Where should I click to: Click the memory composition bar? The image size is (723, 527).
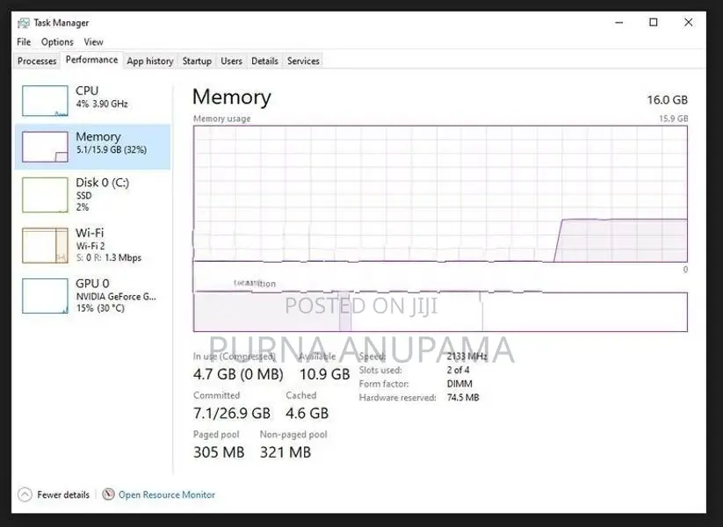pos(440,312)
